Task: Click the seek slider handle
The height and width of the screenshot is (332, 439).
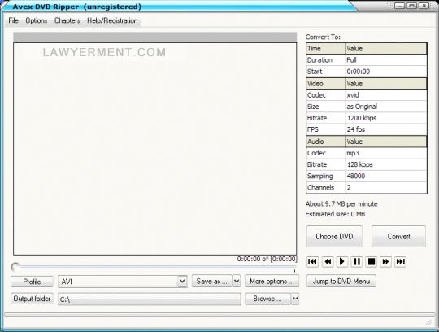Action: tap(15, 267)
